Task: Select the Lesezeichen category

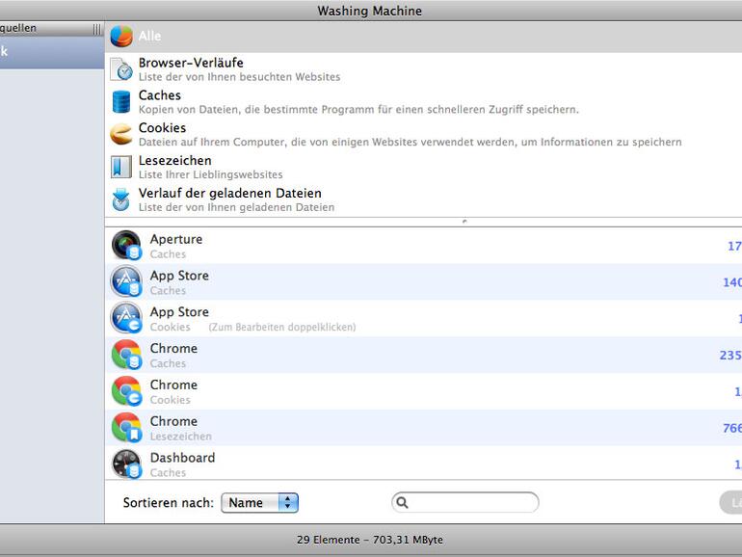Action: [x=424, y=167]
